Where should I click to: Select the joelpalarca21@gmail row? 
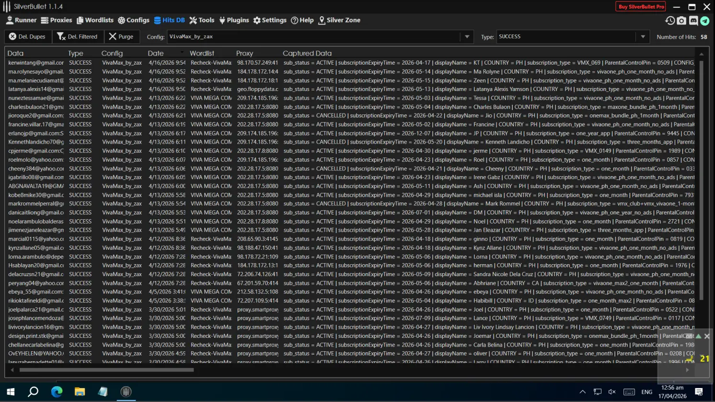(351, 309)
